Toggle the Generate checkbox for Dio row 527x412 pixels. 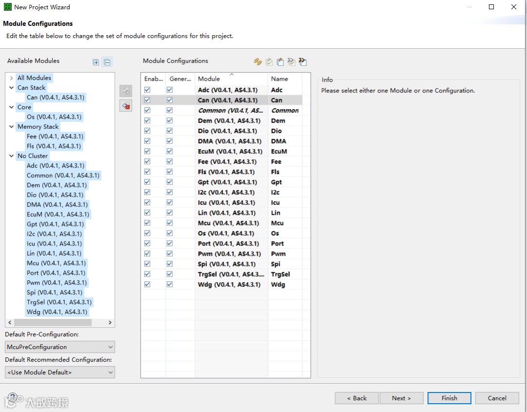(x=170, y=131)
